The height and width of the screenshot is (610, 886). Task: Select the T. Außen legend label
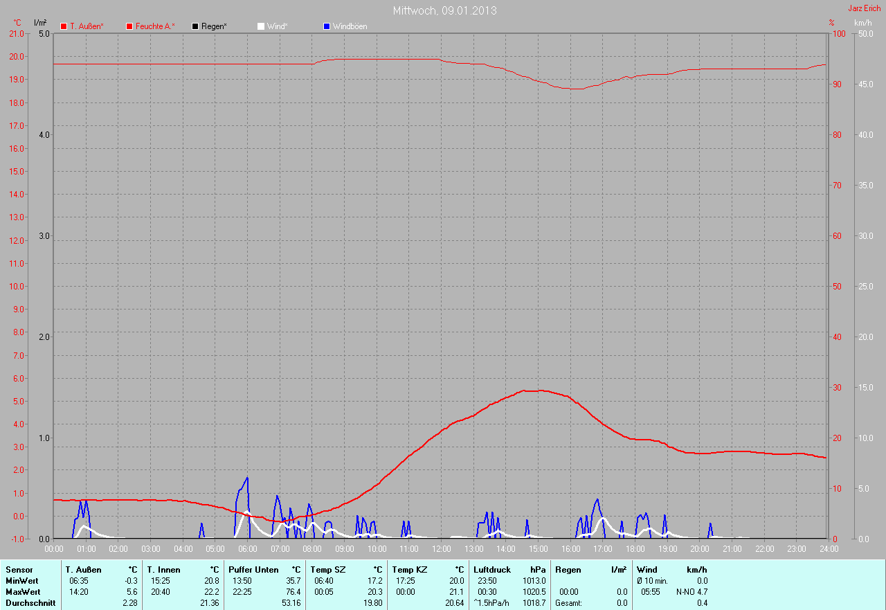(x=87, y=26)
